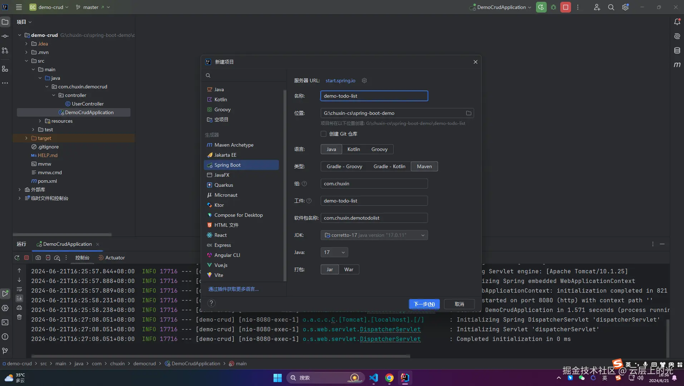Open the Problems tool window icon
Viewport: 684px width, 386px height.
[5, 337]
